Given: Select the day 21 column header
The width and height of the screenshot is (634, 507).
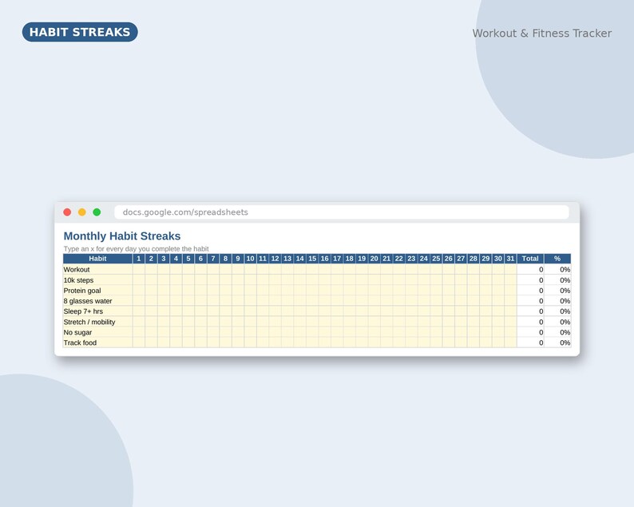Looking at the screenshot, I should 386,259.
